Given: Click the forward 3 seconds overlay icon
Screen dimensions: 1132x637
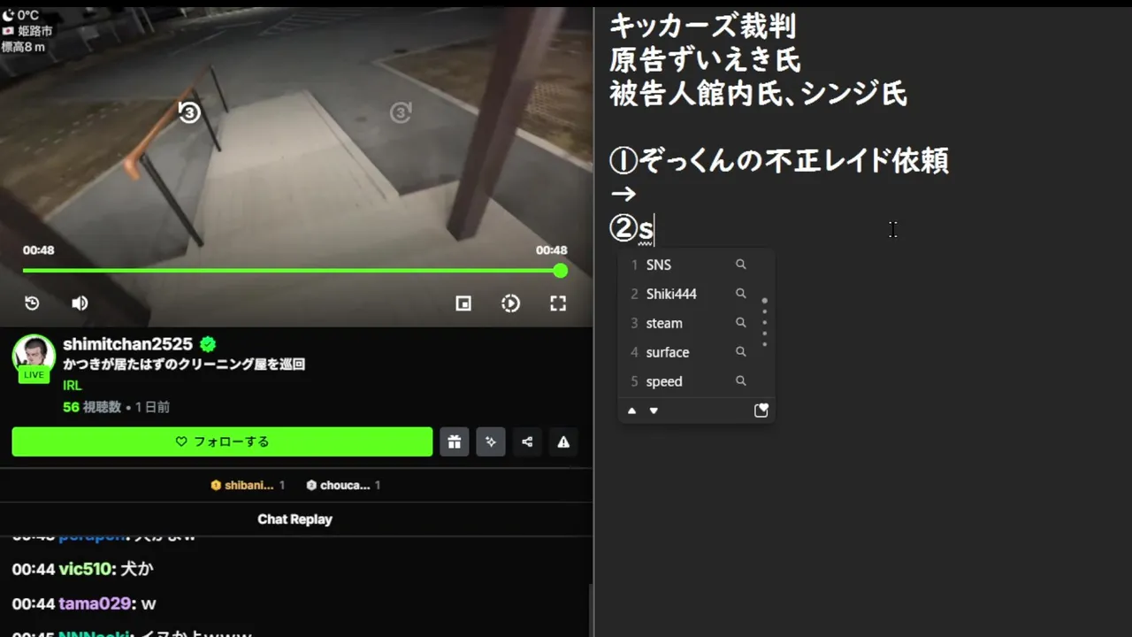Looking at the screenshot, I should [401, 112].
